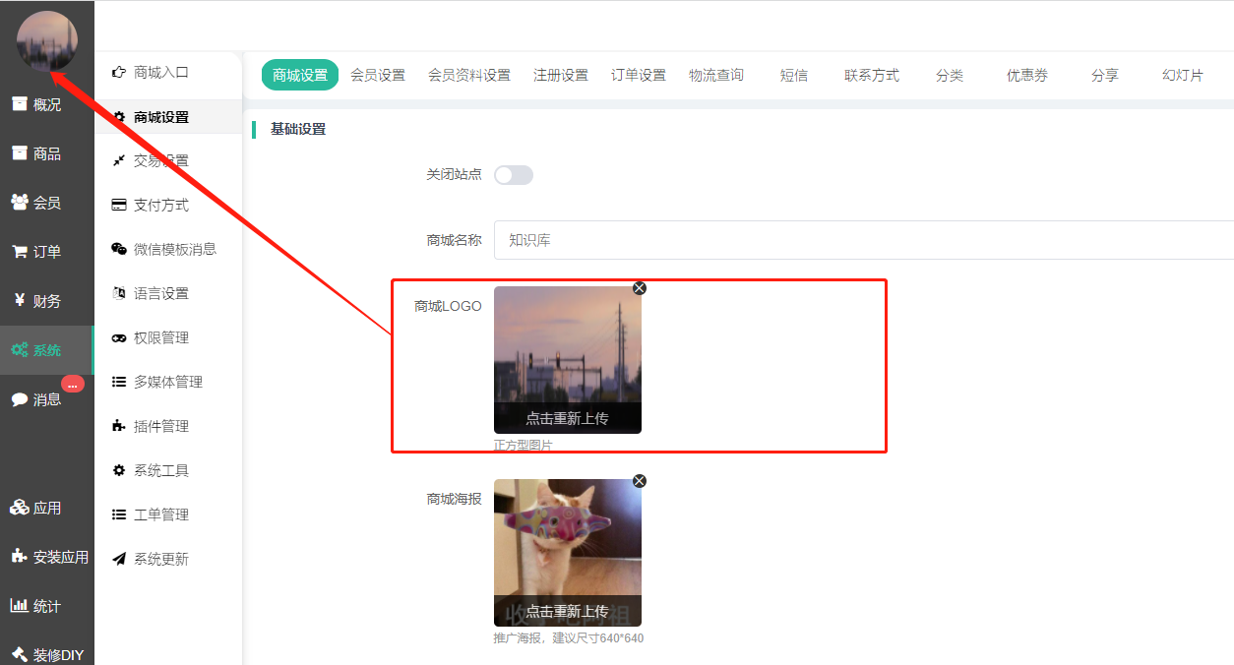Open the 会员设置 tab

(x=378, y=75)
